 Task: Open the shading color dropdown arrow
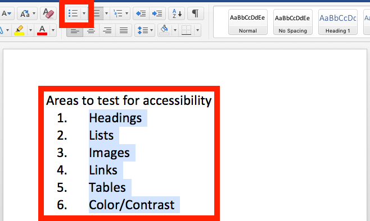[x=175, y=30]
